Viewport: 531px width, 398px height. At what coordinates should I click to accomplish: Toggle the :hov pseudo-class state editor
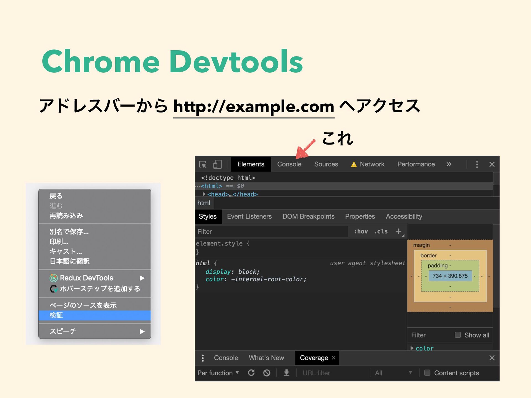pos(361,231)
